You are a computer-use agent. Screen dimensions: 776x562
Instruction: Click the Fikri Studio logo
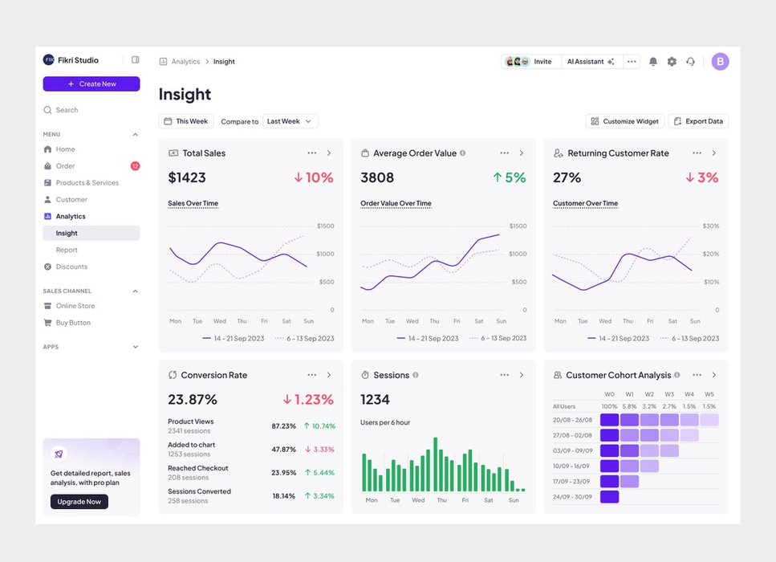point(48,60)
